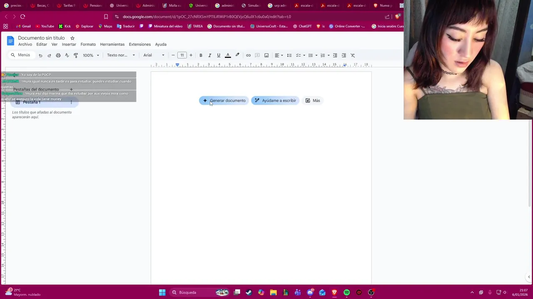The height and width of the screenshot is (299, 533).
Task: Reload the page in the browser
Action: 22,17
